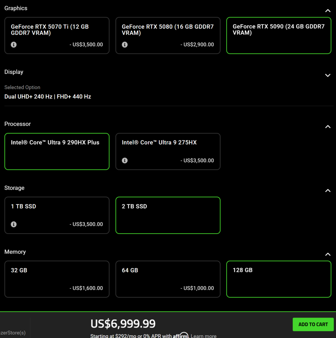This screenshot has width=336, height=338.
Task: Collapse the Graphics section chevron
Action: (328, 11)
